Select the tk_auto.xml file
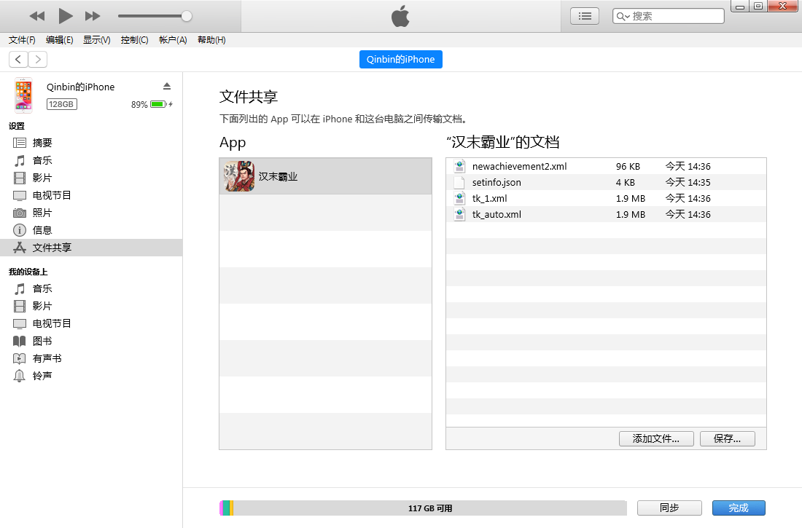 pyautogui.click(x=606, y=214)
